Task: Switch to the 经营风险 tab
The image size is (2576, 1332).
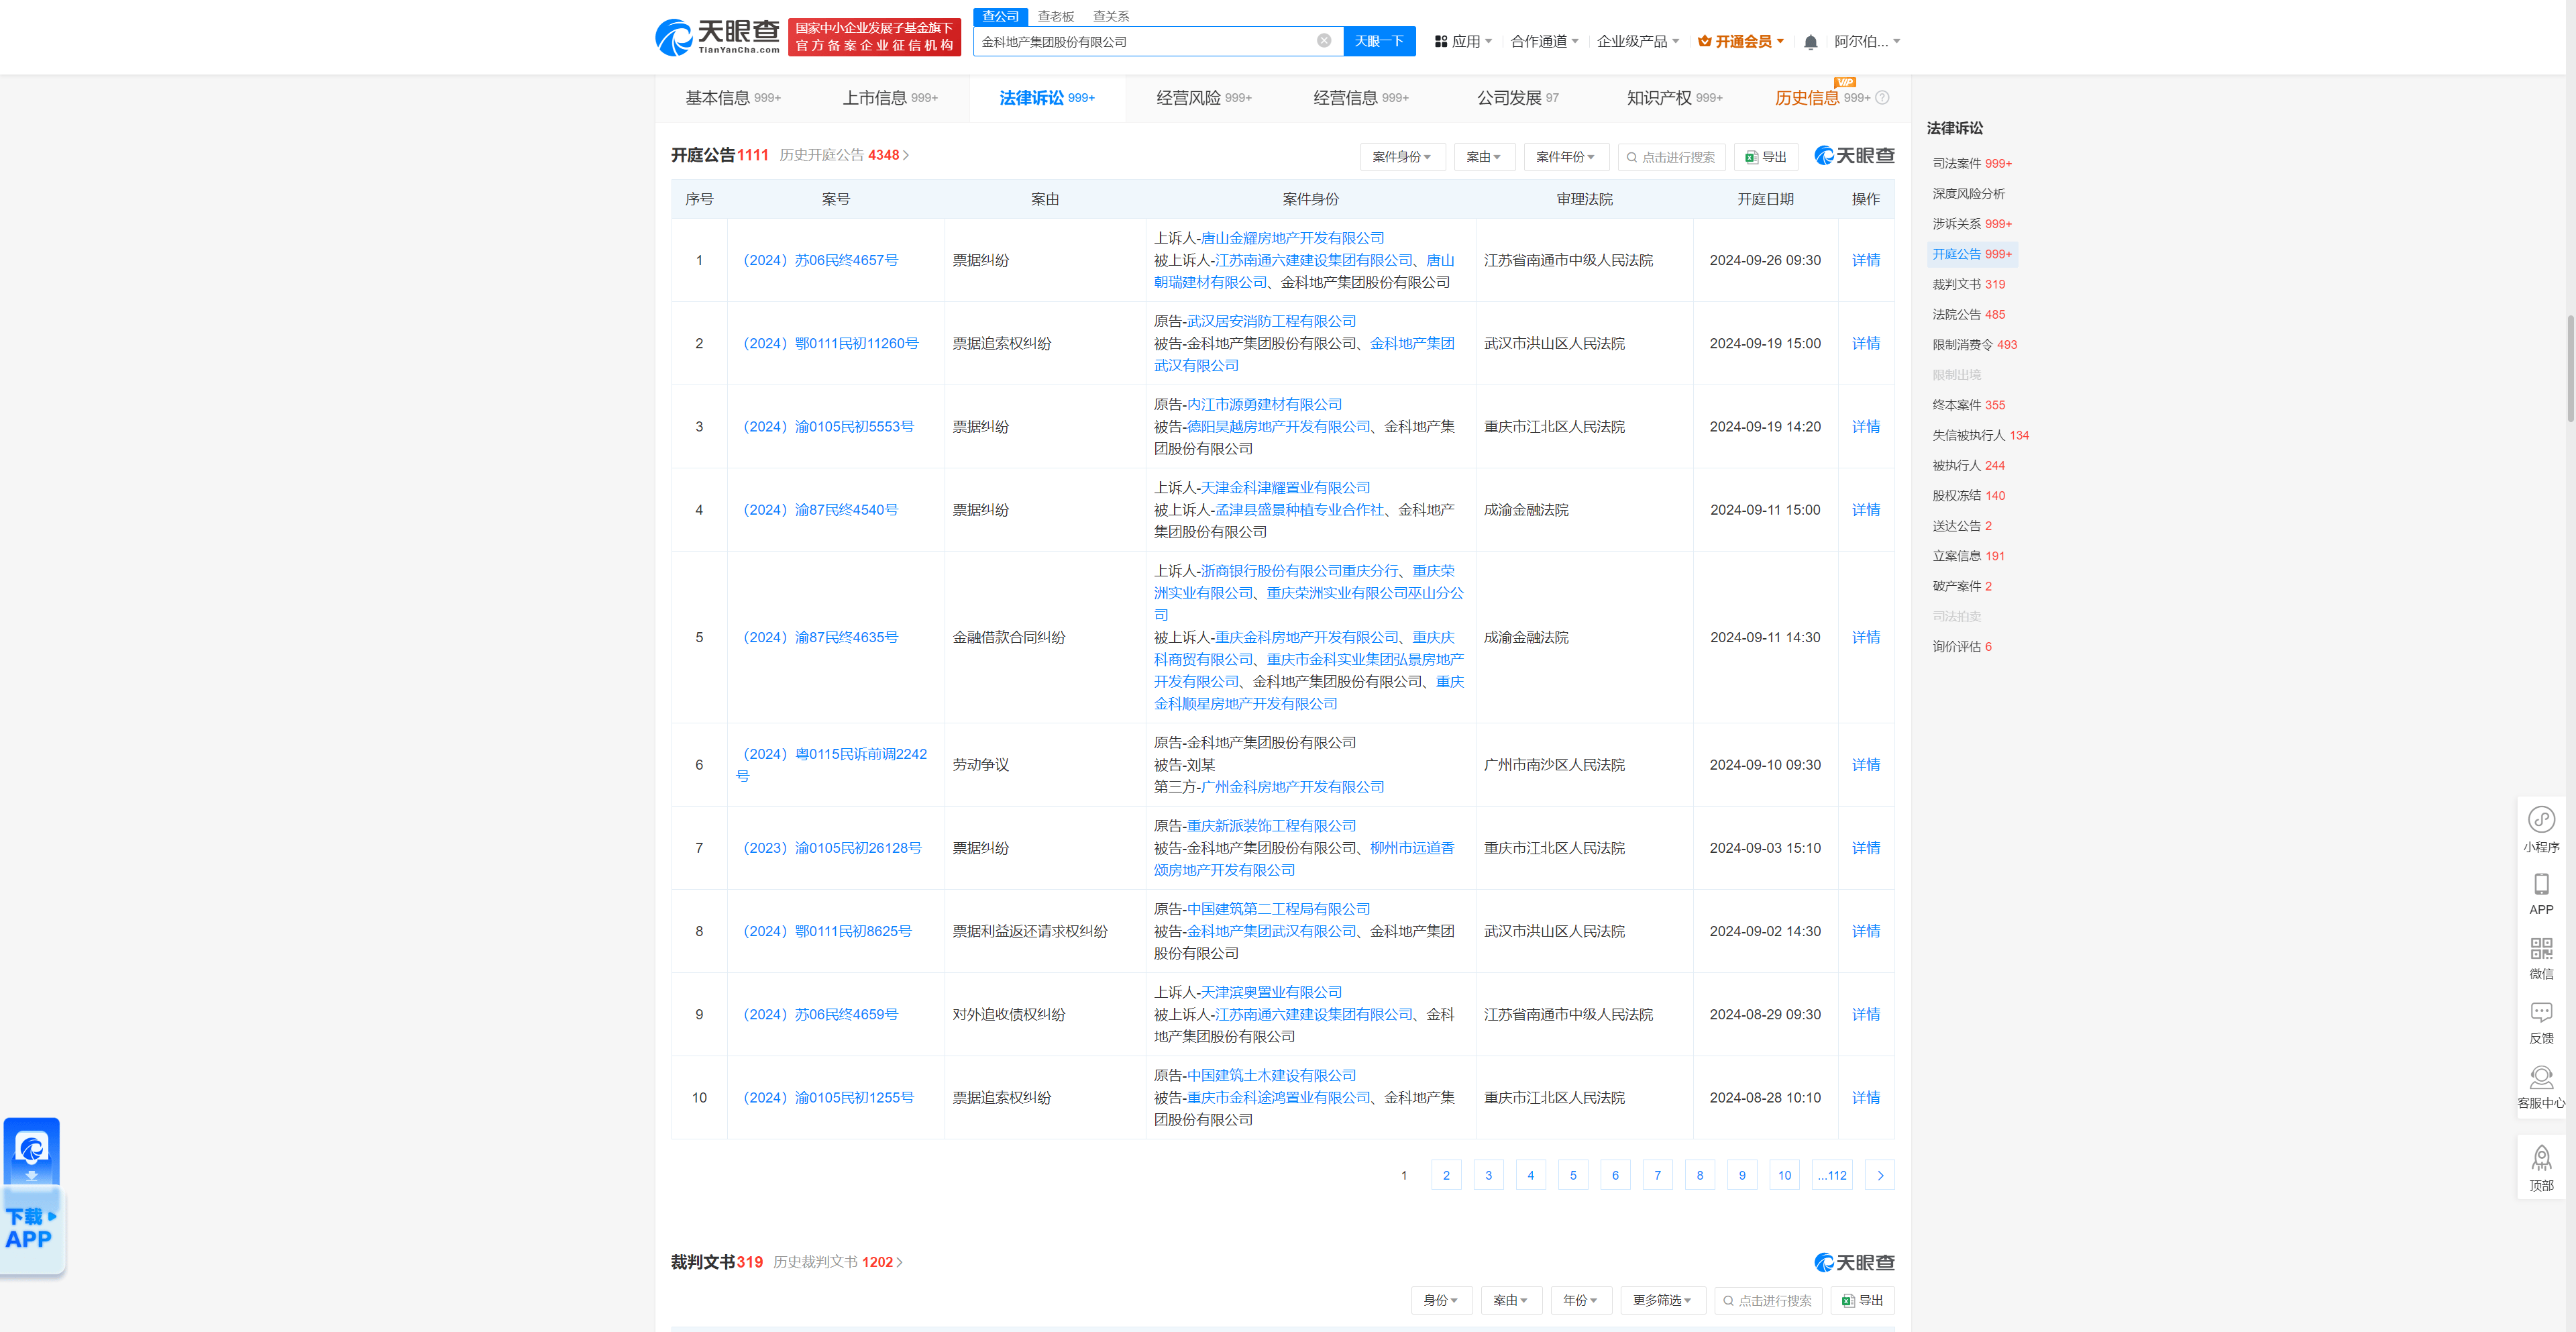Action: (1204, 98)
